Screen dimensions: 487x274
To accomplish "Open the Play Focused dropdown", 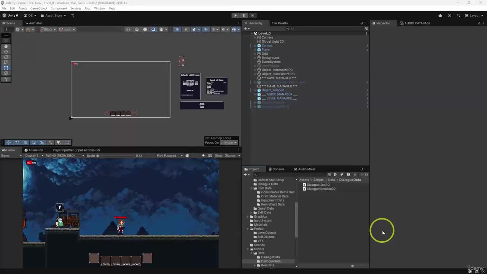I will (x=170, y=156).
